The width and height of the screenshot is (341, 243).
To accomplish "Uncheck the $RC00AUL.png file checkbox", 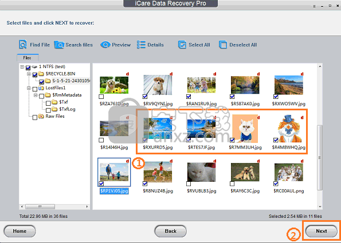I will (276, 184).
